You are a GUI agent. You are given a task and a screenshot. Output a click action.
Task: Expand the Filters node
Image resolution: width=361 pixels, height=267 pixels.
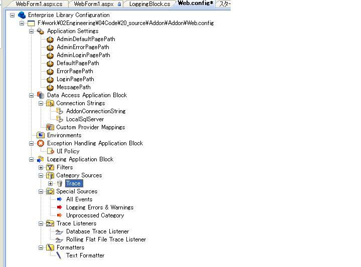coord(41,168)
